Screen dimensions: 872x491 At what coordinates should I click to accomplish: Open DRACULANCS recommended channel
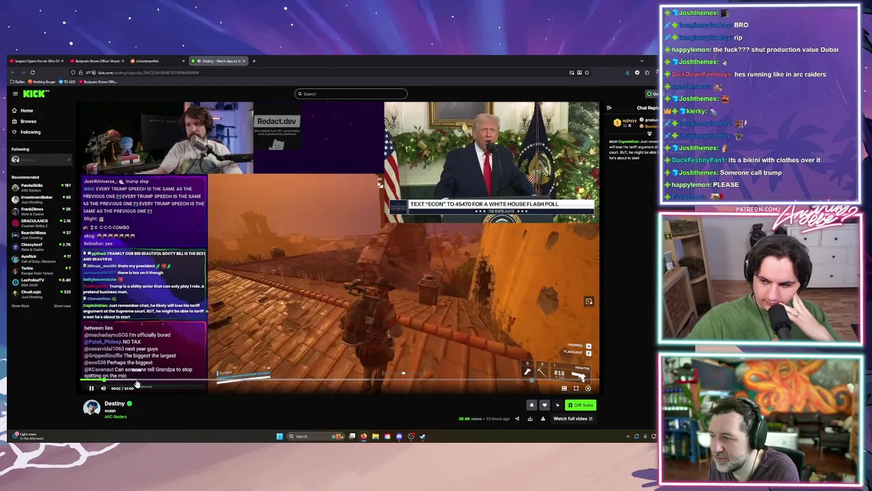tap(41, 222)
